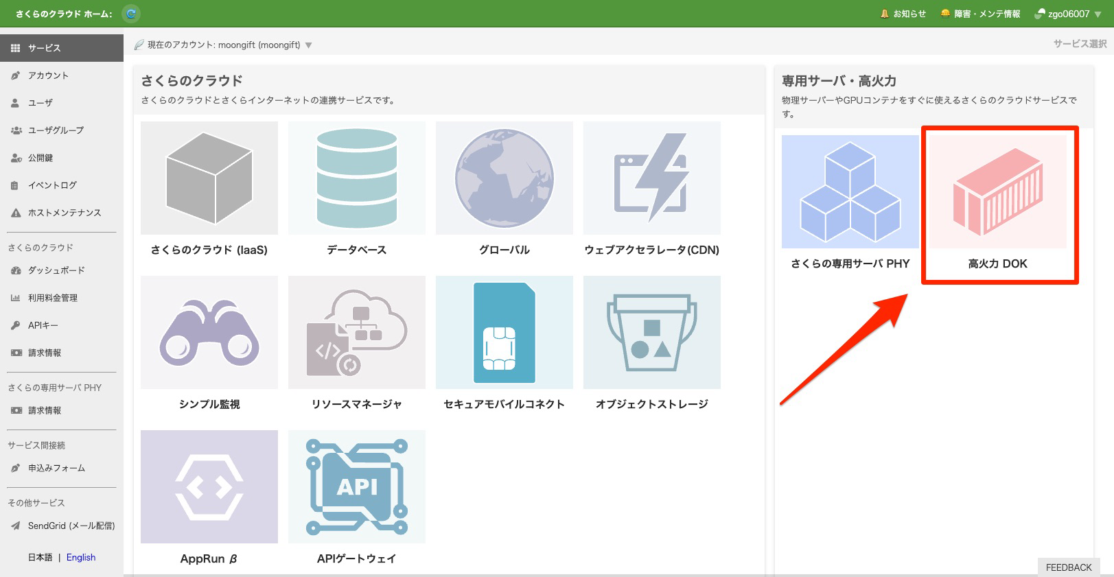The height and width of the screenshot is (577, 1114).
Task: Click the blue home logo icon in header
Action: pos(131,13)
